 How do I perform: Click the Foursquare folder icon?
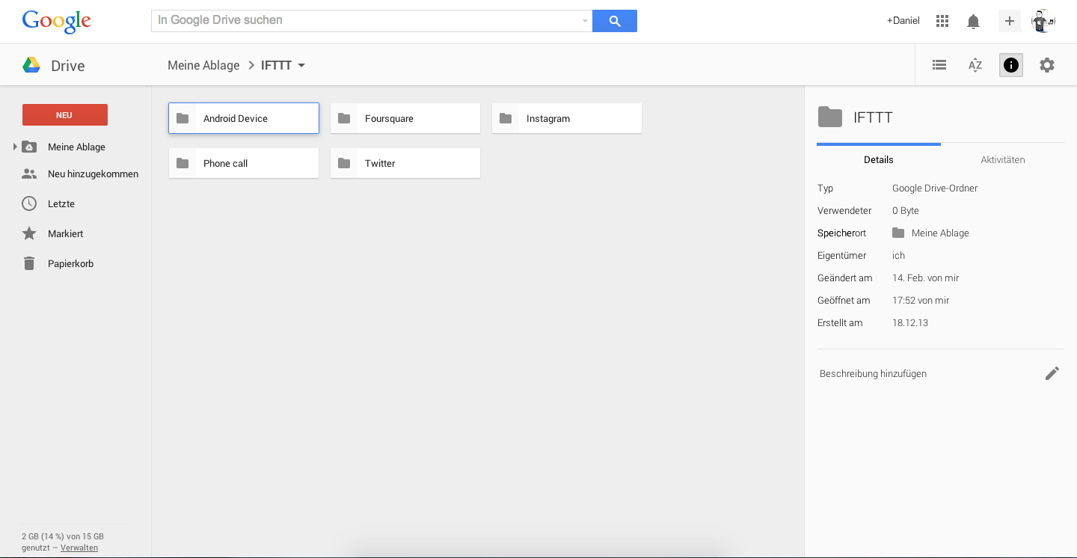344,118
